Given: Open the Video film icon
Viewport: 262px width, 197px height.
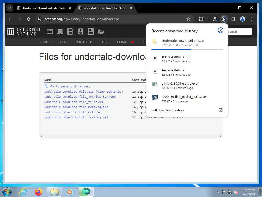Looking at the screenshot, I should pyautogui.click(x=70, y=32).
